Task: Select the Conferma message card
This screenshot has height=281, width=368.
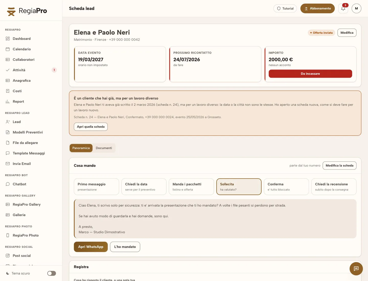Action: pos(286,187)
